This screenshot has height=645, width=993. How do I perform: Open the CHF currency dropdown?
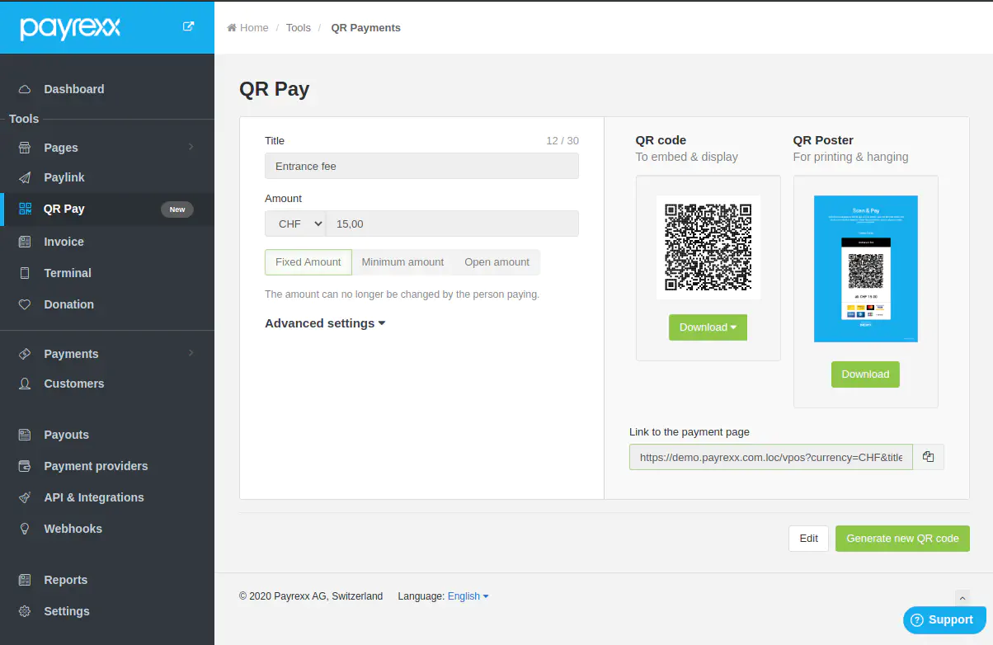(x=295, y=224)
